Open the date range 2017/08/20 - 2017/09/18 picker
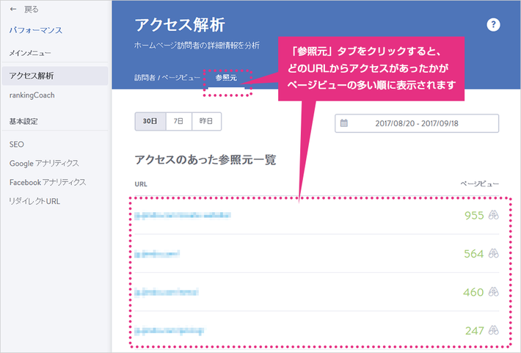This screenshot has width=521, height=353. pos(417,123)
